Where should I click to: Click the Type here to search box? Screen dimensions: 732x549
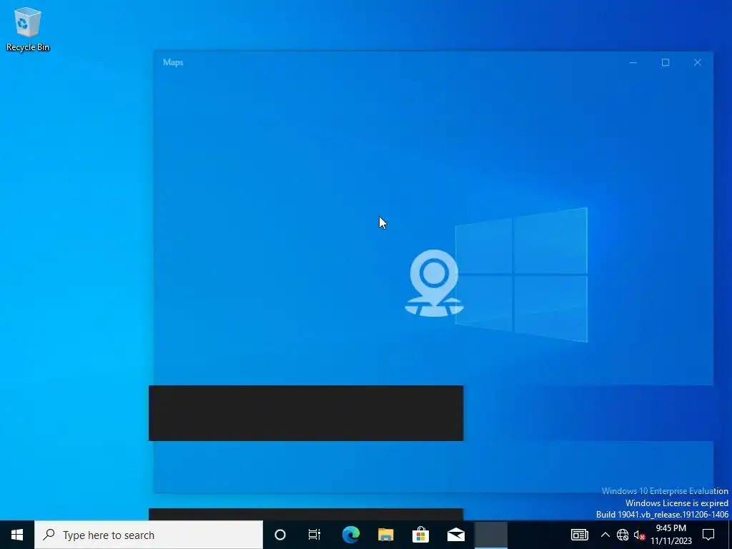[x=149, y=535]
